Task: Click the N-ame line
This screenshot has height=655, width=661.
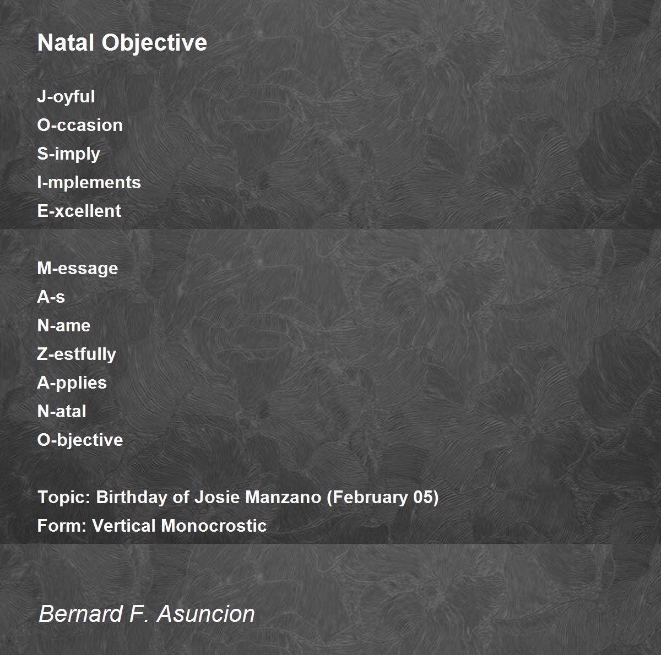Action: pos(64,325)
